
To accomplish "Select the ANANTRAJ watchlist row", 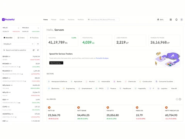I will point(21,115).
